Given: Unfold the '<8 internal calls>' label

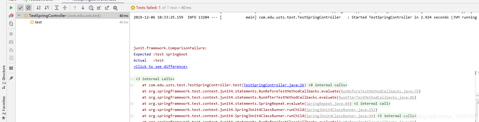Looking at the screenshot, I should [328, 85].
